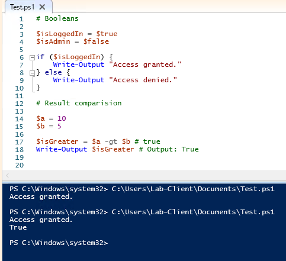Click the $false value on line 4
286x261 pixels.
pyautogui.click(x=96, y=41)
